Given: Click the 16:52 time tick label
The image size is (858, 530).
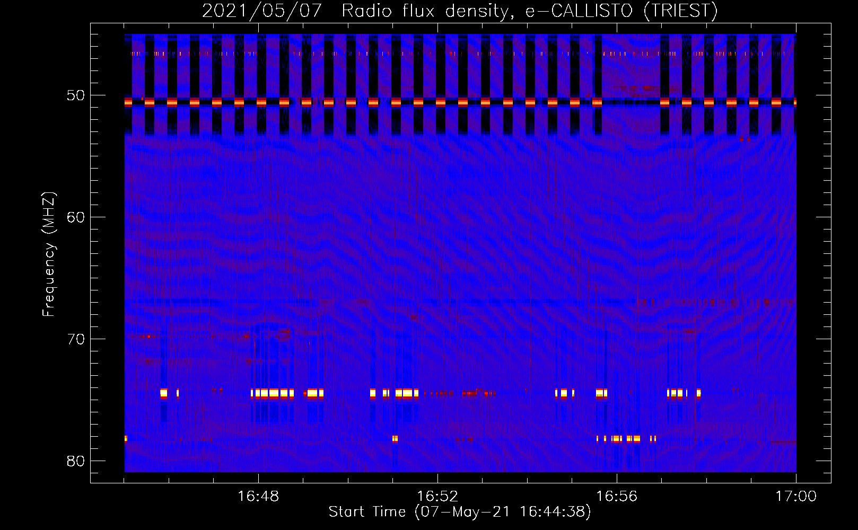Looking at the screenshot, I should (437, 497).
